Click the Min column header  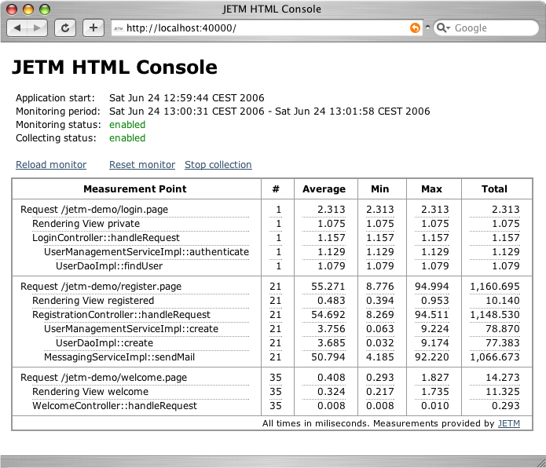click(380, 189)
